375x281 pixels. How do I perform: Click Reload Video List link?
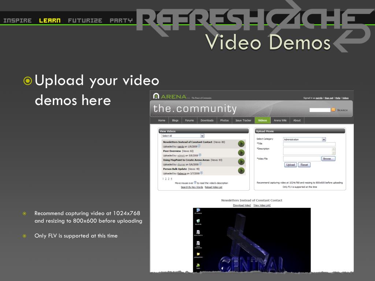coord(214,187)
